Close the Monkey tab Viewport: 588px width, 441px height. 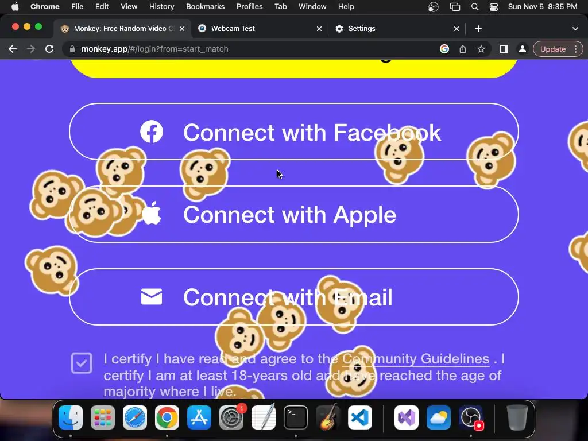[x=182, y=29]
